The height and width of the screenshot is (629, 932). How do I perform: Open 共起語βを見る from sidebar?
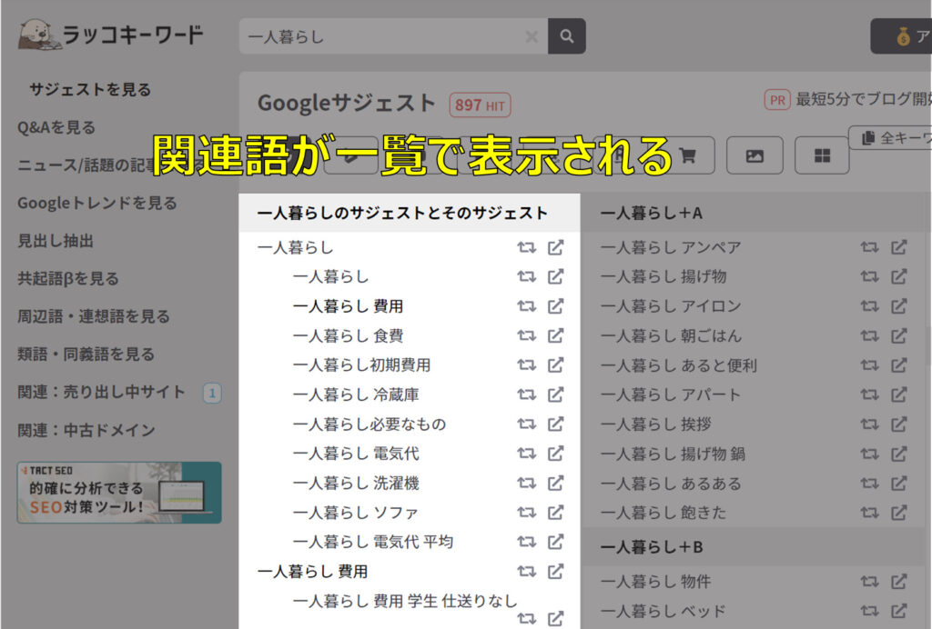pos(68,278)
